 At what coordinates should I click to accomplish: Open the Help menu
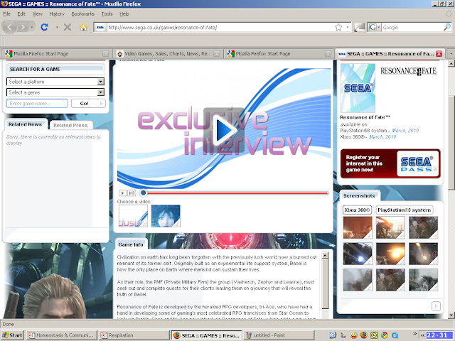pos(124,13)
